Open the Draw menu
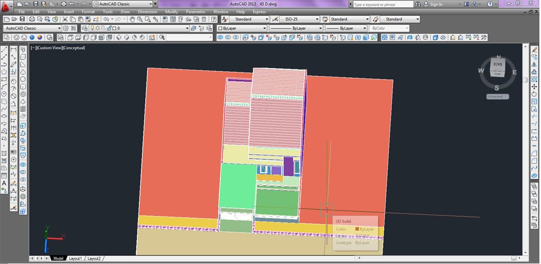The width and height of the screenshot is (541, 264). click(125, 12)
